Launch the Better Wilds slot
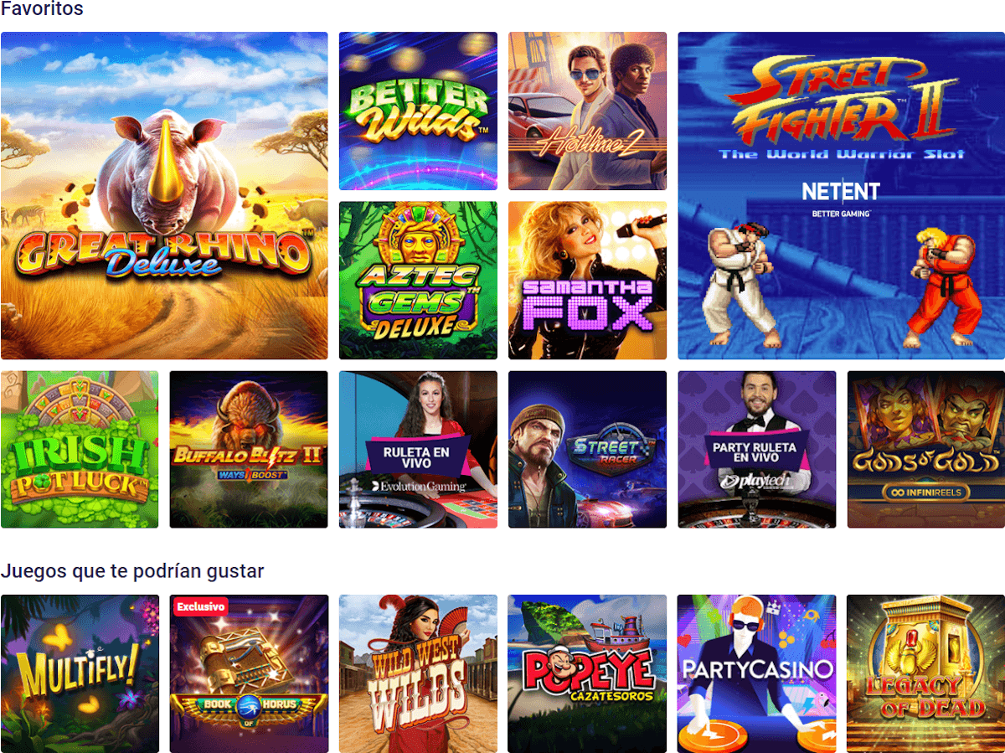Viewport: 1005px width, 753px height. (418, 111)
